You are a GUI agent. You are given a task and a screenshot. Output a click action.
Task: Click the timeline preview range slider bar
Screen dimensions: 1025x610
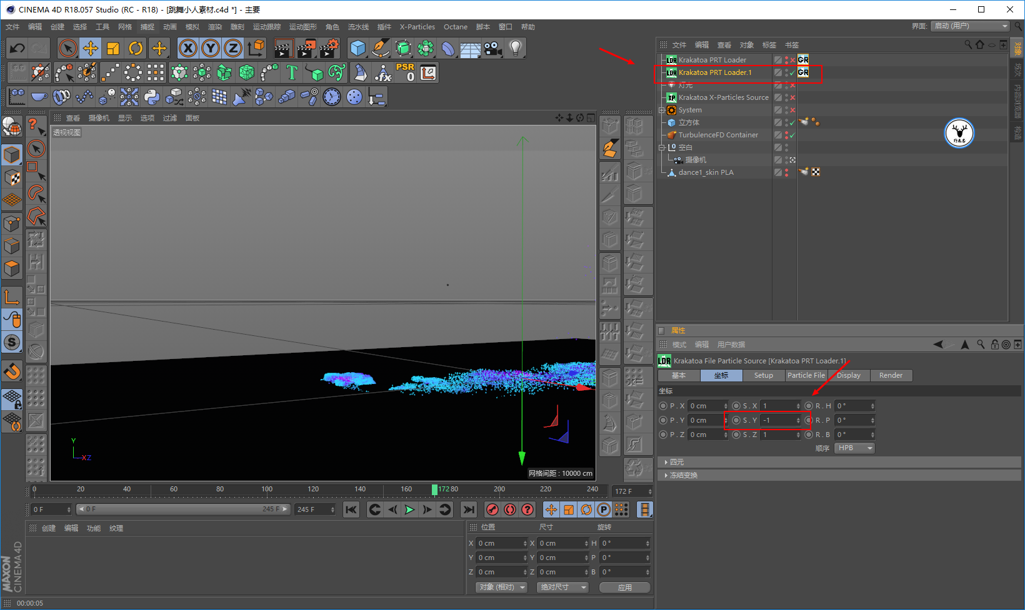(183, 509)
